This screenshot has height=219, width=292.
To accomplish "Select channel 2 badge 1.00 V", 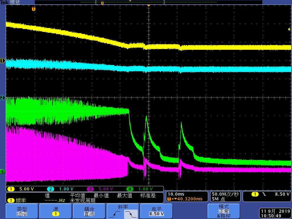I will pyautogui.click(x=60, y=189).
